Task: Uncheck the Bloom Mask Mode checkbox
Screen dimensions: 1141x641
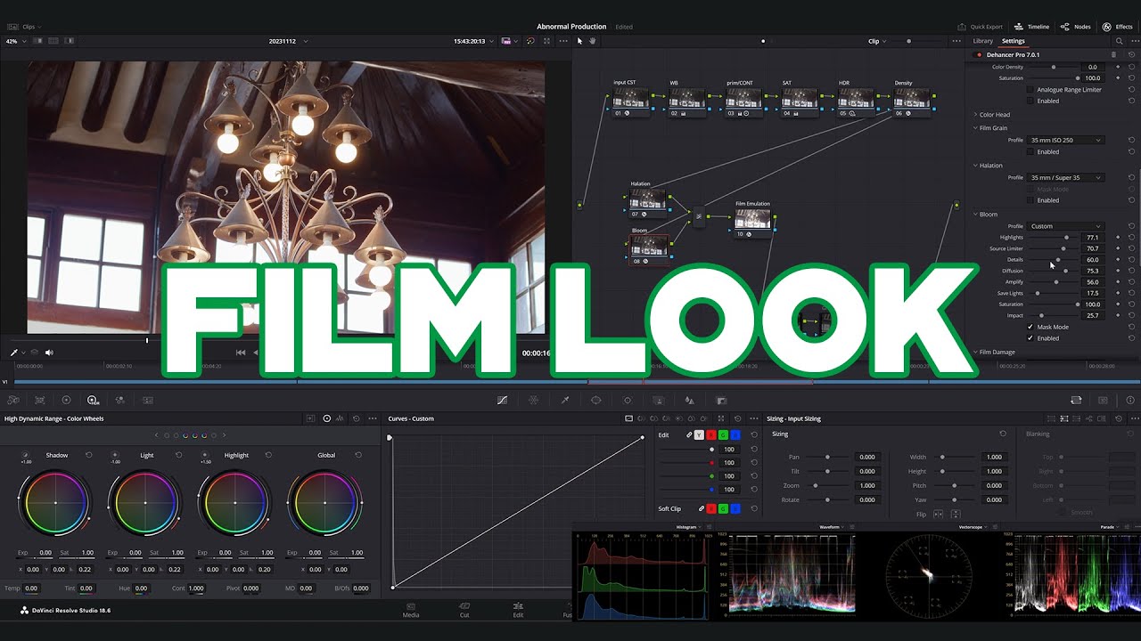Action: [1030, 327]
